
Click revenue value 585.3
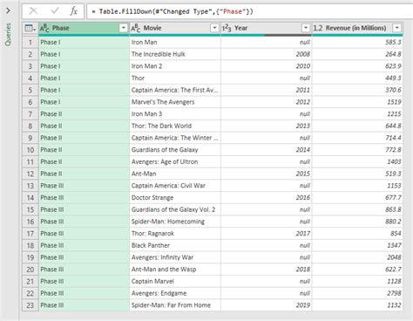tap(357, 43)
